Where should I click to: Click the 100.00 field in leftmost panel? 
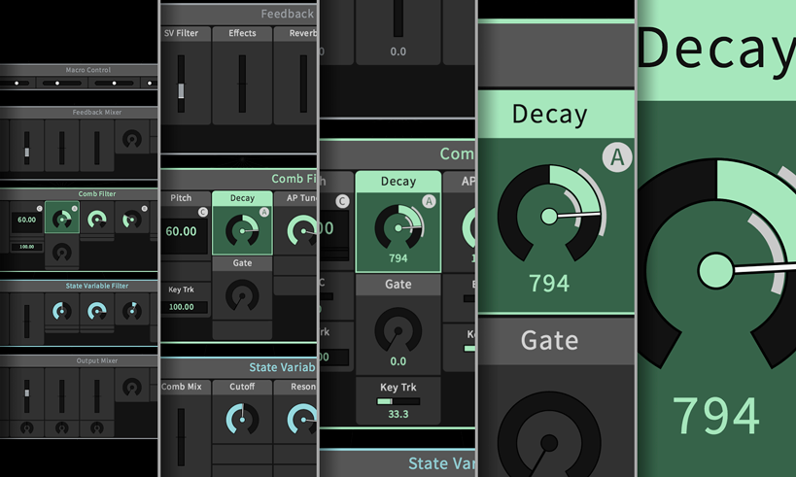26,247
